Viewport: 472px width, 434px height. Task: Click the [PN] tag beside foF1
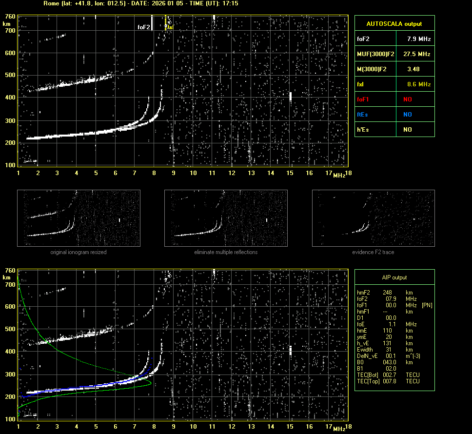pyautogui.click(x=427, y=305)
